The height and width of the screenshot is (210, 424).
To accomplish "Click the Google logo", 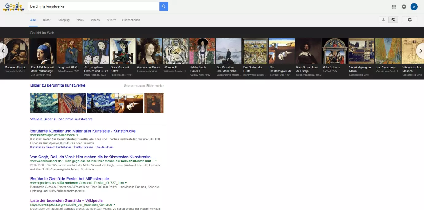I will (x=13, y=7).
